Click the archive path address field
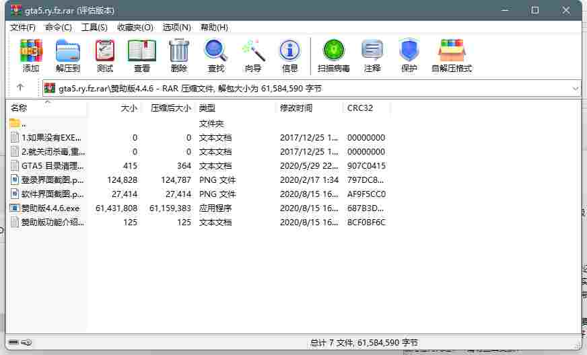The image size is (587, 355). click(311, 89)
